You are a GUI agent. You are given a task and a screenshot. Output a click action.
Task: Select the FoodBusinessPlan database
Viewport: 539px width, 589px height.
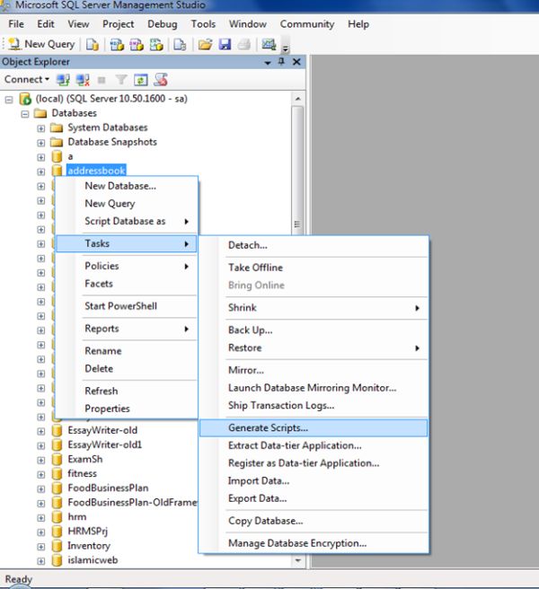[x=108, y=488]
